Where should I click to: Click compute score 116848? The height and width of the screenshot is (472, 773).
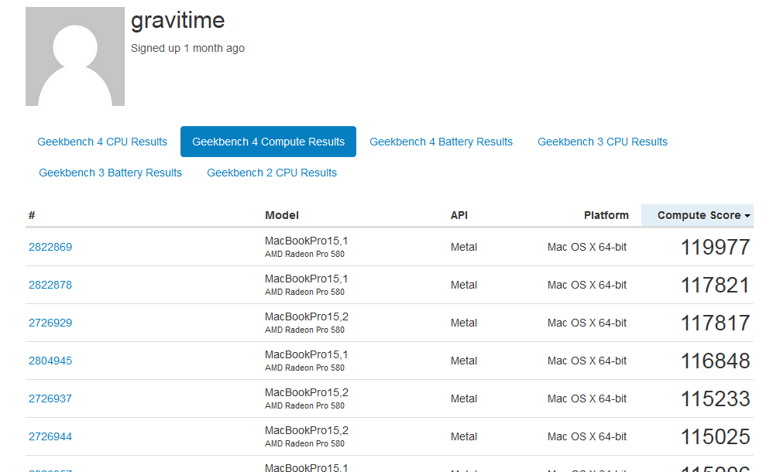coord(716,361)
